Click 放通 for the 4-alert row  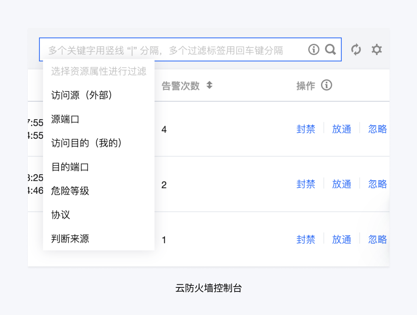click(342, 129)
